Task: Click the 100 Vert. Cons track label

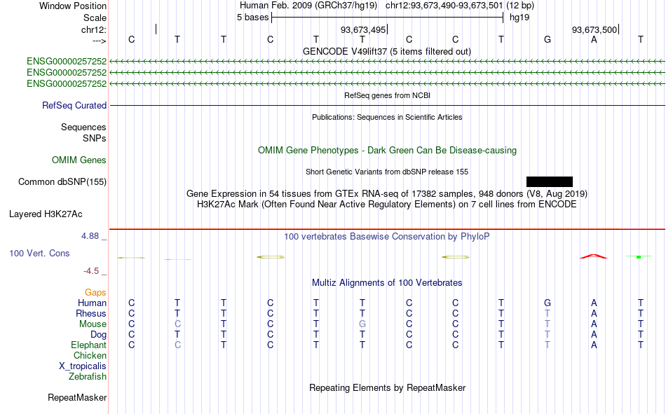Action: click(x=39, y=253)
